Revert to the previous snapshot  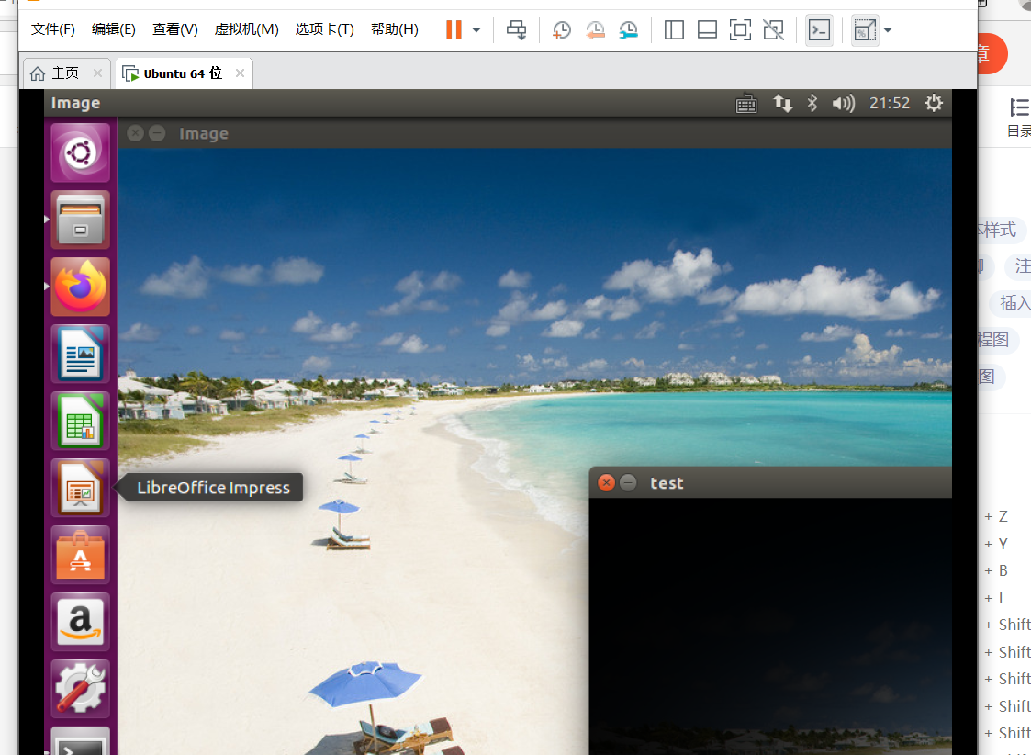click(x=595, y=29)
